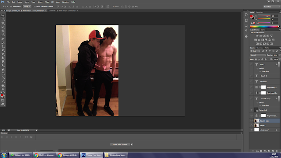Add a Black & White adjustment
Viewport: 281px width, 158px height.
pos(263,40)
